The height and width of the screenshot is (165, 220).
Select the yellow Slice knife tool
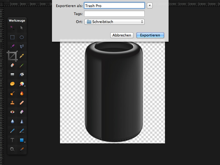point(22,56)
